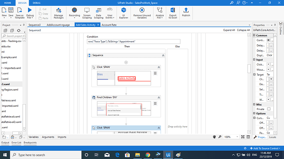Open Windows Start menu

point(5,155)
